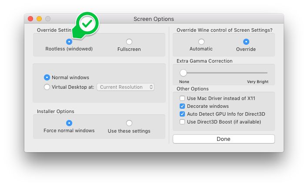Enable Use Mac Driver instead of X11

pos(183,98)
